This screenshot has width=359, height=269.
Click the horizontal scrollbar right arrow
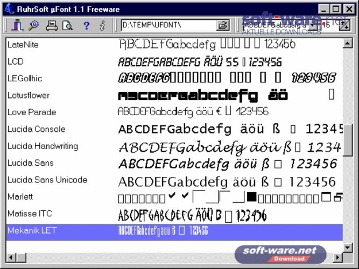pyautogui.click(x=338, y=258)
